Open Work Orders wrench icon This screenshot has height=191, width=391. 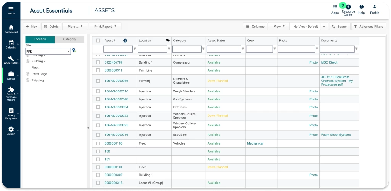pos(11,58)
